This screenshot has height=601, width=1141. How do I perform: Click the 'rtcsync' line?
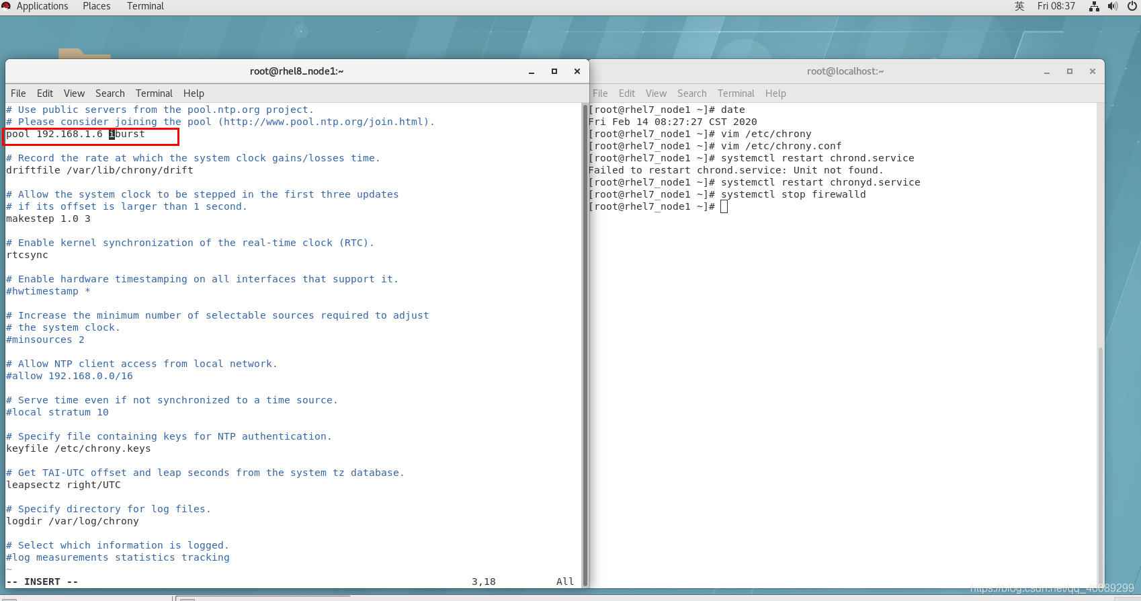[27, 255]
